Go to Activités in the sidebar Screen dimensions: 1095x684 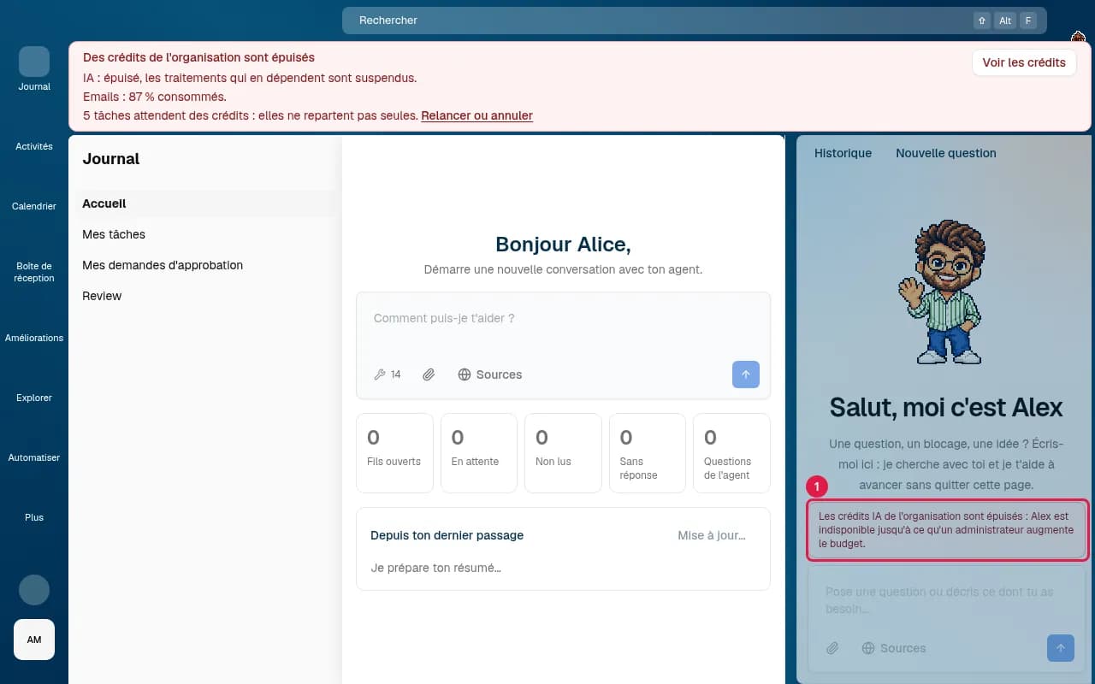tap(34, 146)
